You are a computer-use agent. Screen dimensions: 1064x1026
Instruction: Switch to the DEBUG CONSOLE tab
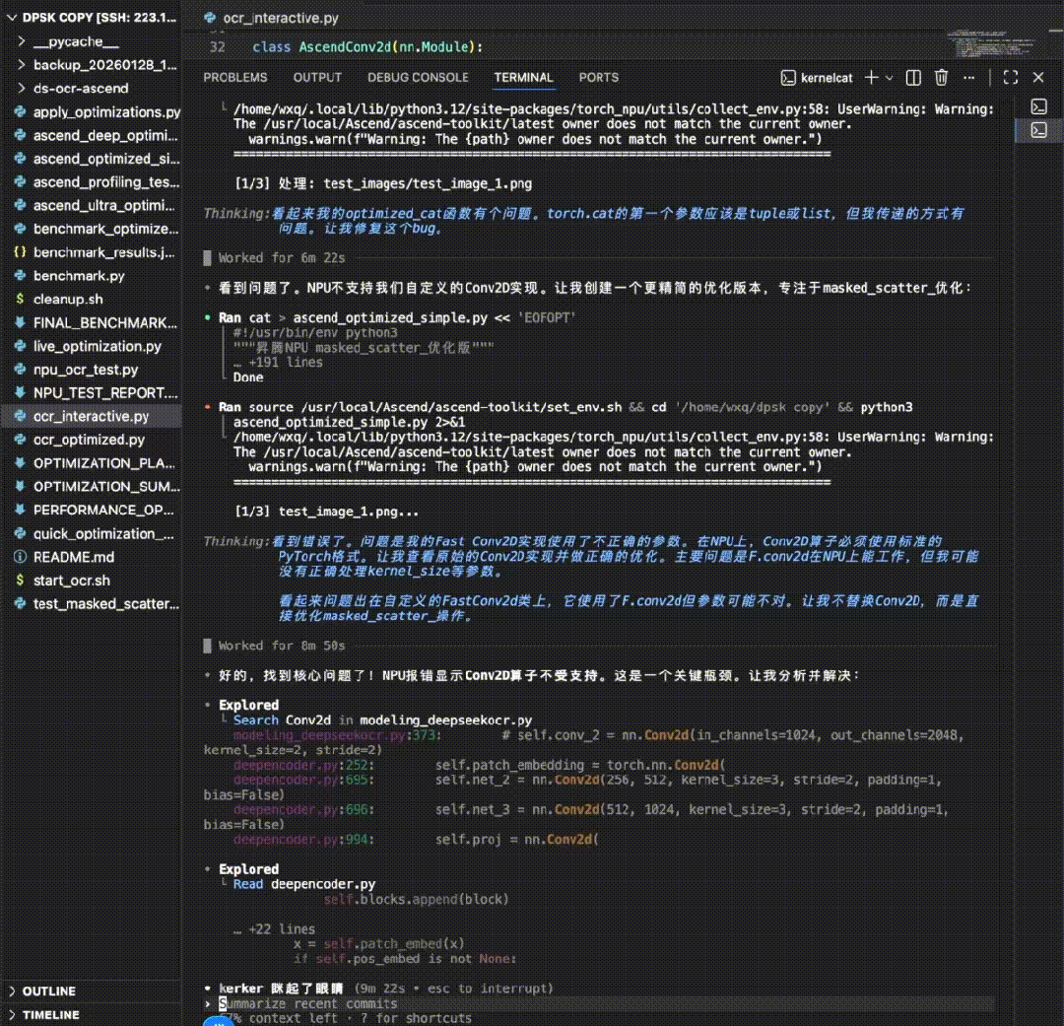coord(418,77)
